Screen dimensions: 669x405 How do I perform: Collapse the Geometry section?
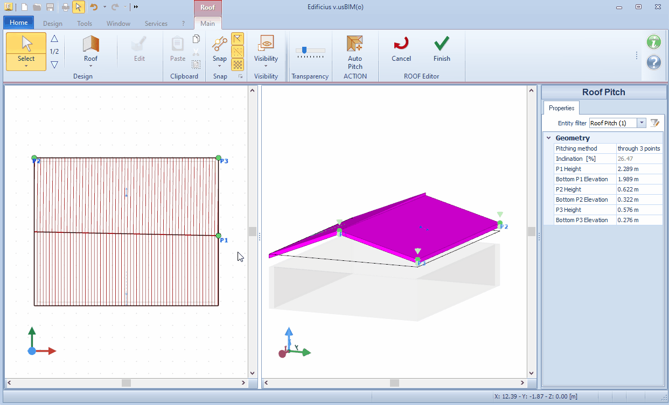548,138
